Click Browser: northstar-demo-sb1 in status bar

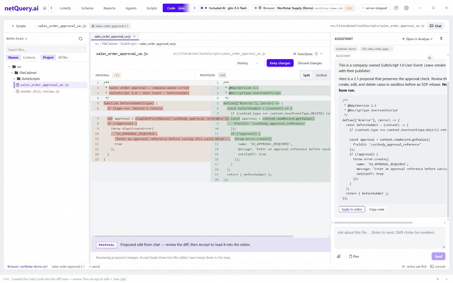pos(27,267)
